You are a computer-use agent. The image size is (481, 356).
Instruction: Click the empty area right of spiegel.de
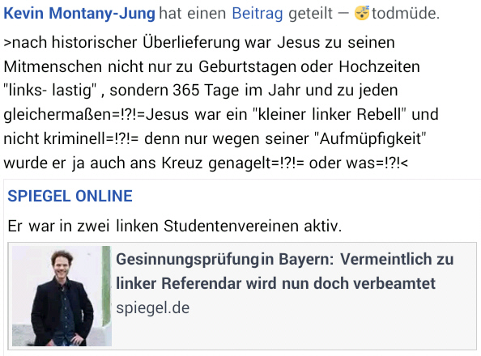[x=331, y=308]
